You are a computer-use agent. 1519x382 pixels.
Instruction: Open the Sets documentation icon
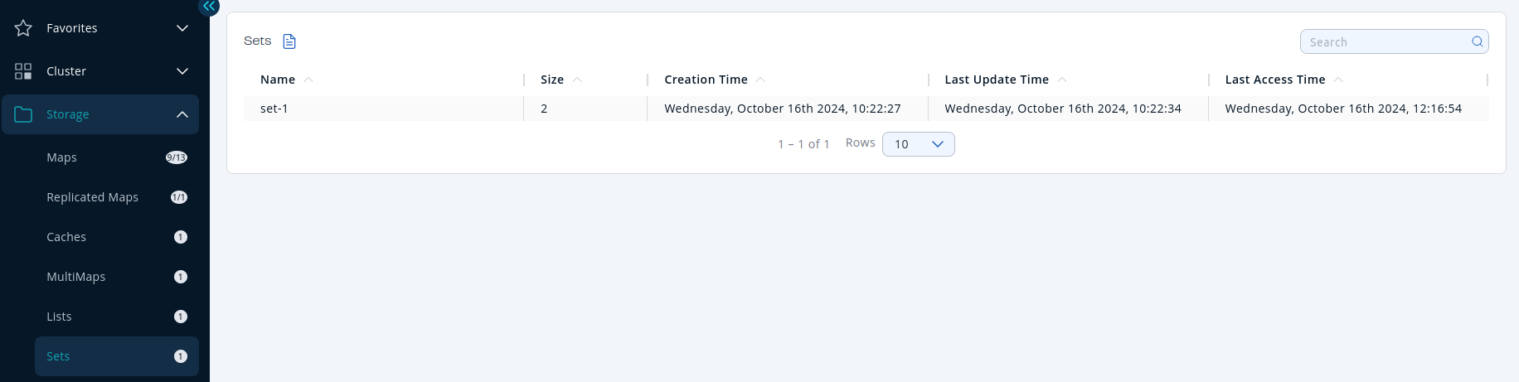coord(289,41)
